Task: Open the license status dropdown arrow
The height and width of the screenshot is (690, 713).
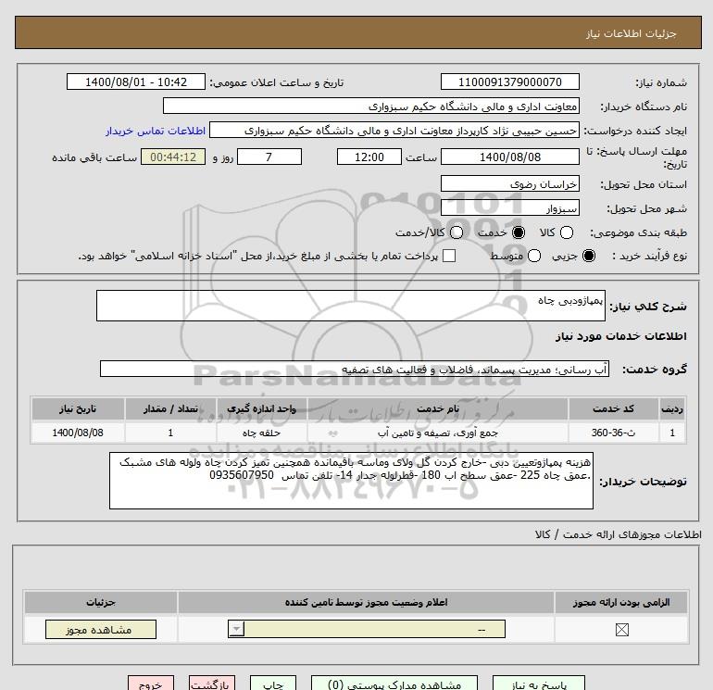Action: pyautogui.click(x=236, y=629)
